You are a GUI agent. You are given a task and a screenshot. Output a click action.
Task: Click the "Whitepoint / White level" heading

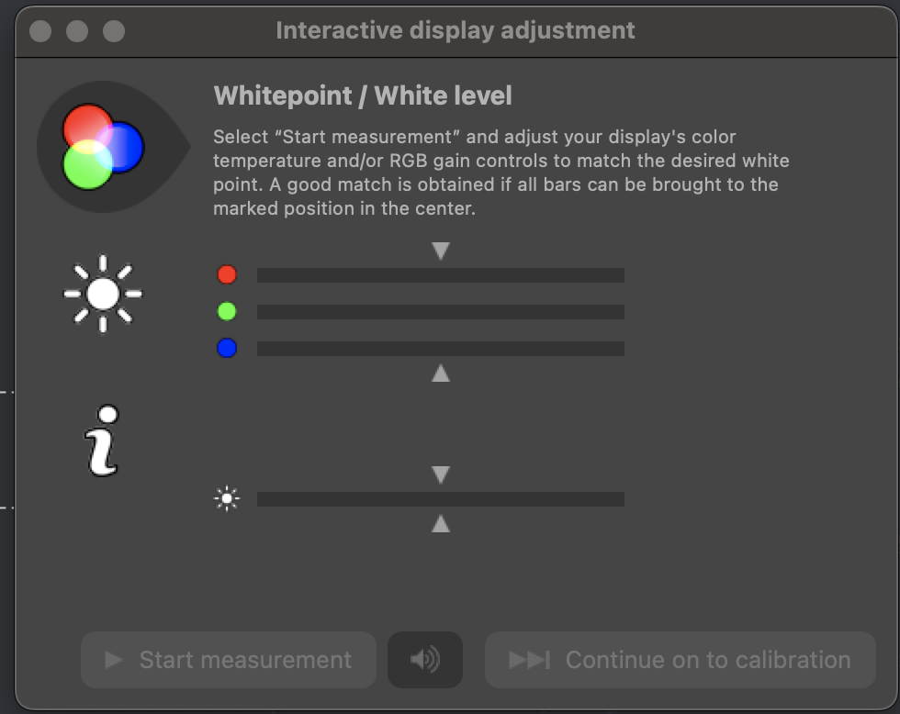coord(363,95)
